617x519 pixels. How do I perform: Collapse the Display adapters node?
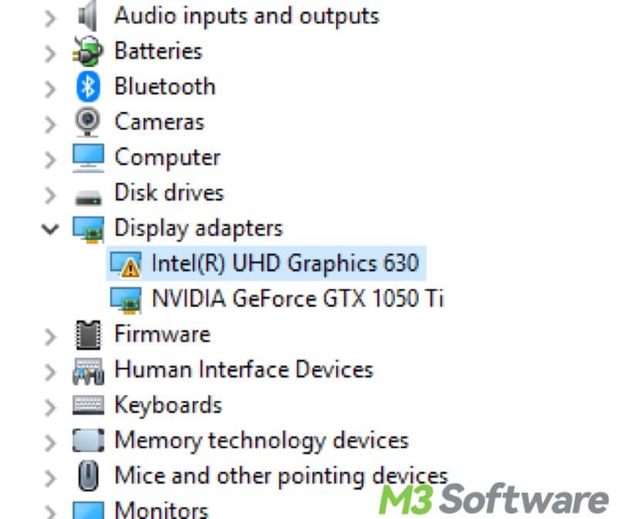50,229
